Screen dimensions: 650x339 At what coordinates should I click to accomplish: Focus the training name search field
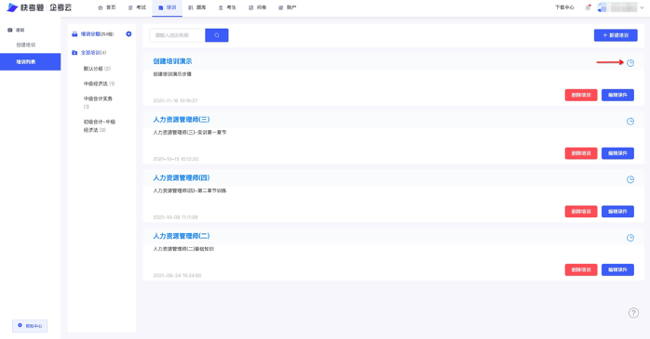click(177, 35)
